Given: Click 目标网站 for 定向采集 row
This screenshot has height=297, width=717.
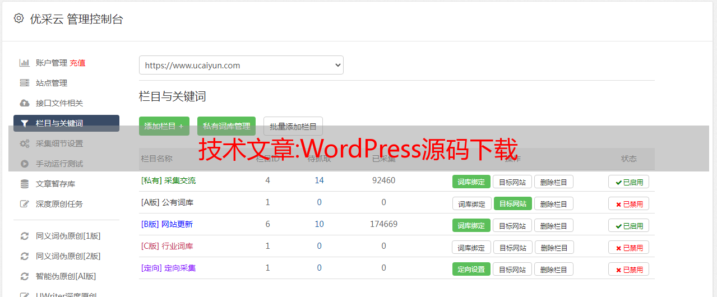Looking at the screenshot, I should click(x=512, y=269).
